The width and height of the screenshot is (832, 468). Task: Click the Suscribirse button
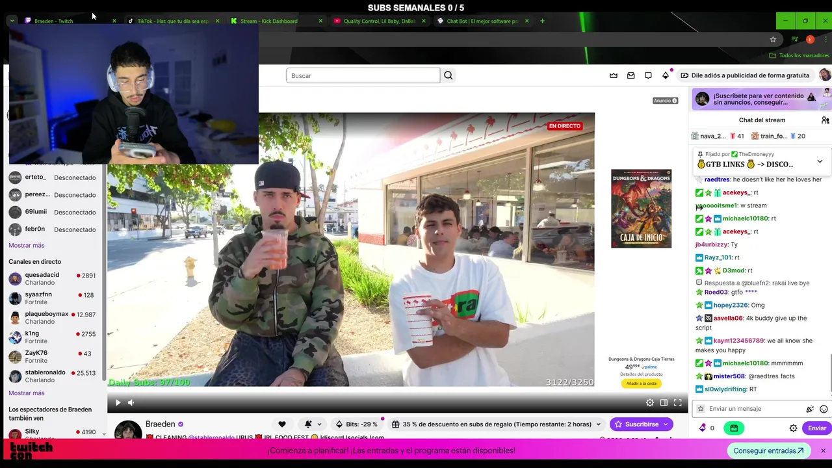tap(641, 424)
